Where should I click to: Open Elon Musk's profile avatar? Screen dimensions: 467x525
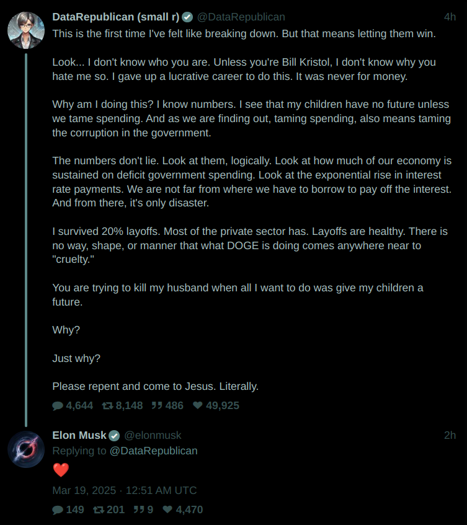point(25,449)
